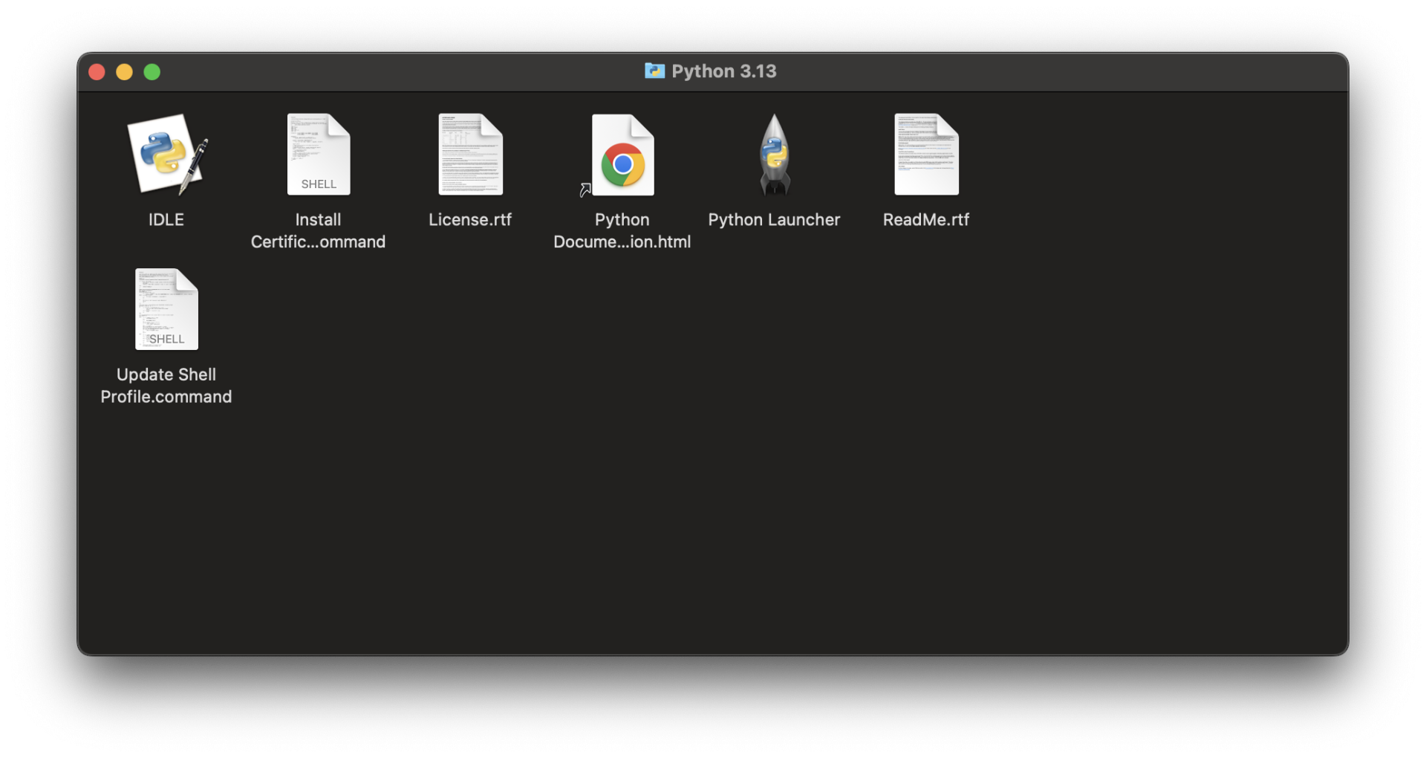The width and height of the screenshot is (1426, 758).
Task: Minimize the Python 3.13 window
Action: tap(124, 71)
